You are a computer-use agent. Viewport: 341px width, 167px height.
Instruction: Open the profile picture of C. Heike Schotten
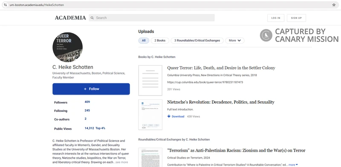coord(67,47)
